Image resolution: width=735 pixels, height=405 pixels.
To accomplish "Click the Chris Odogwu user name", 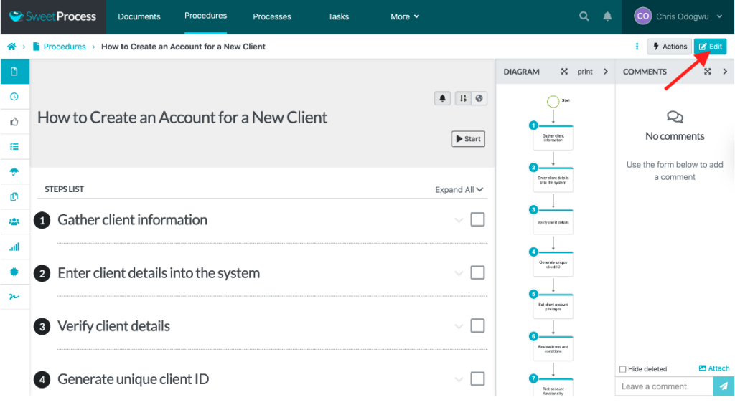I will click(x=682, y=16).
